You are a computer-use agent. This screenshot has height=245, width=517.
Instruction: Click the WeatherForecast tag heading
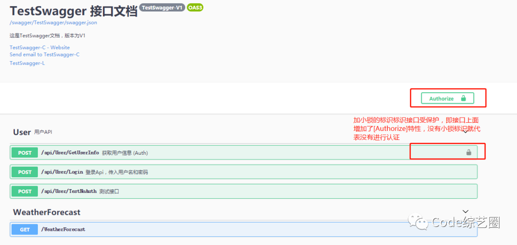click(46, 212)
